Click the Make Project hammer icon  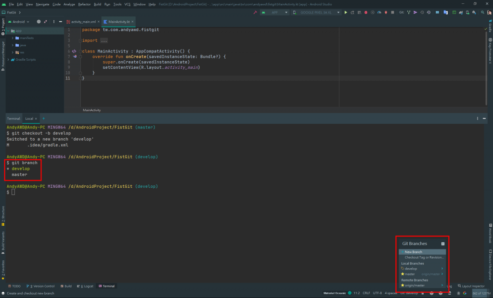(255, 13)
